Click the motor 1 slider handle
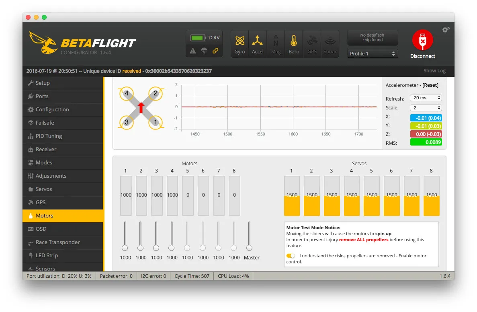Viewport: 477px width, 312px height. pyautogui.click(x=125, y=248)
